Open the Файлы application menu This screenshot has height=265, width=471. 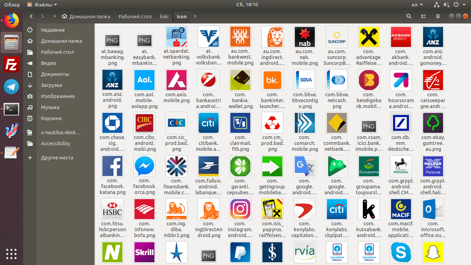(42, 5)
